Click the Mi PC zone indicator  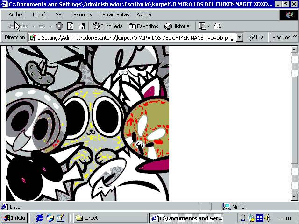pyautogui.click(x=234, y=207)
